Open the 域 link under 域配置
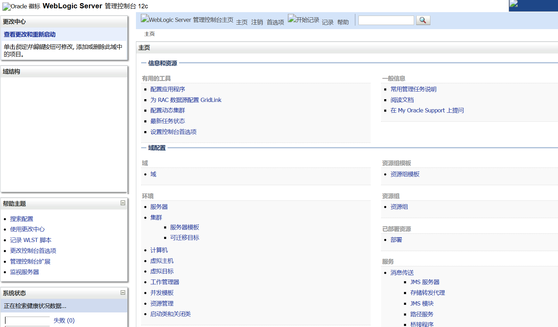 click(x=153, y=174)
